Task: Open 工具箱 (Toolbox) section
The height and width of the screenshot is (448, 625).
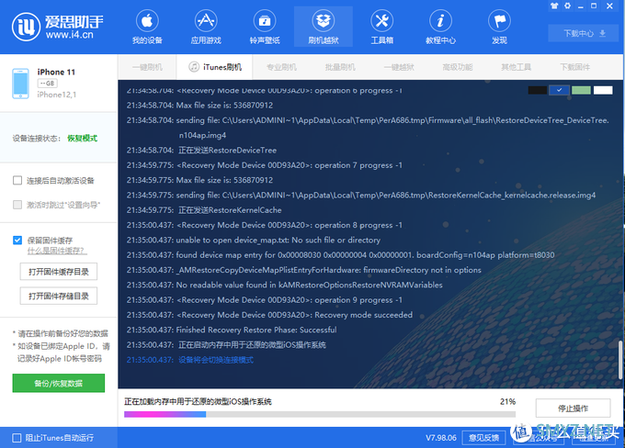Action: click(x=381, y=27)
